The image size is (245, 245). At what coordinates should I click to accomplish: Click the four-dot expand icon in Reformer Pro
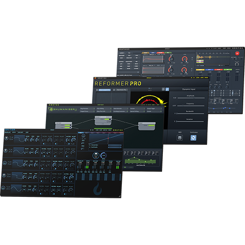click(x=150, y=89)
